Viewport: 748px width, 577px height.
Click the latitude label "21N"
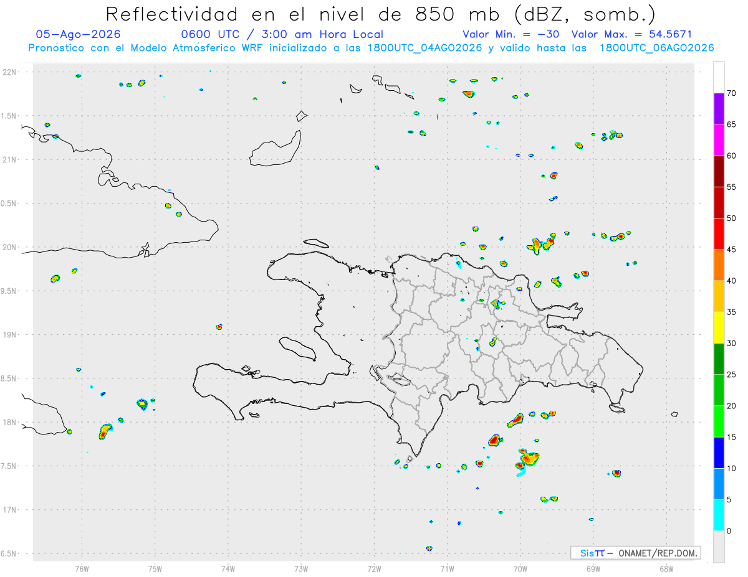(x=9, y=160)
